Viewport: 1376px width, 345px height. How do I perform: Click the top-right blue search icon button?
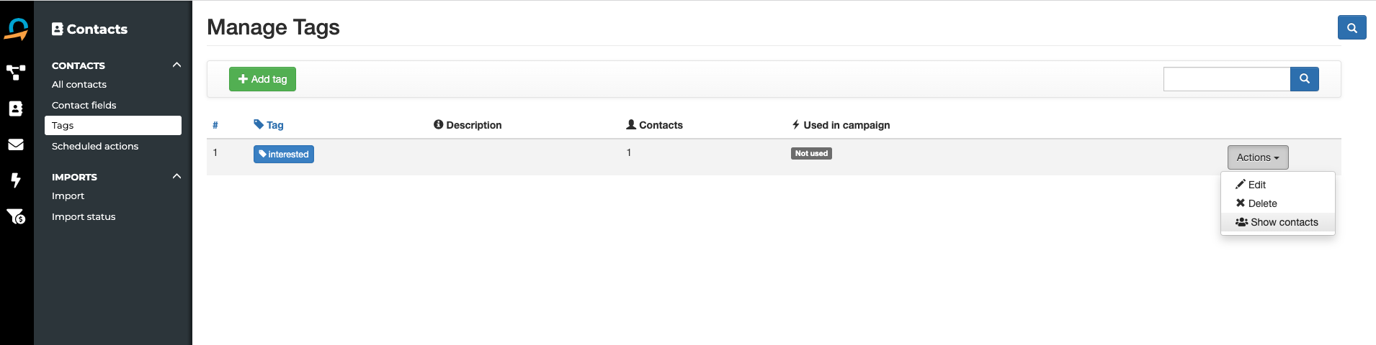(1352, 28)
